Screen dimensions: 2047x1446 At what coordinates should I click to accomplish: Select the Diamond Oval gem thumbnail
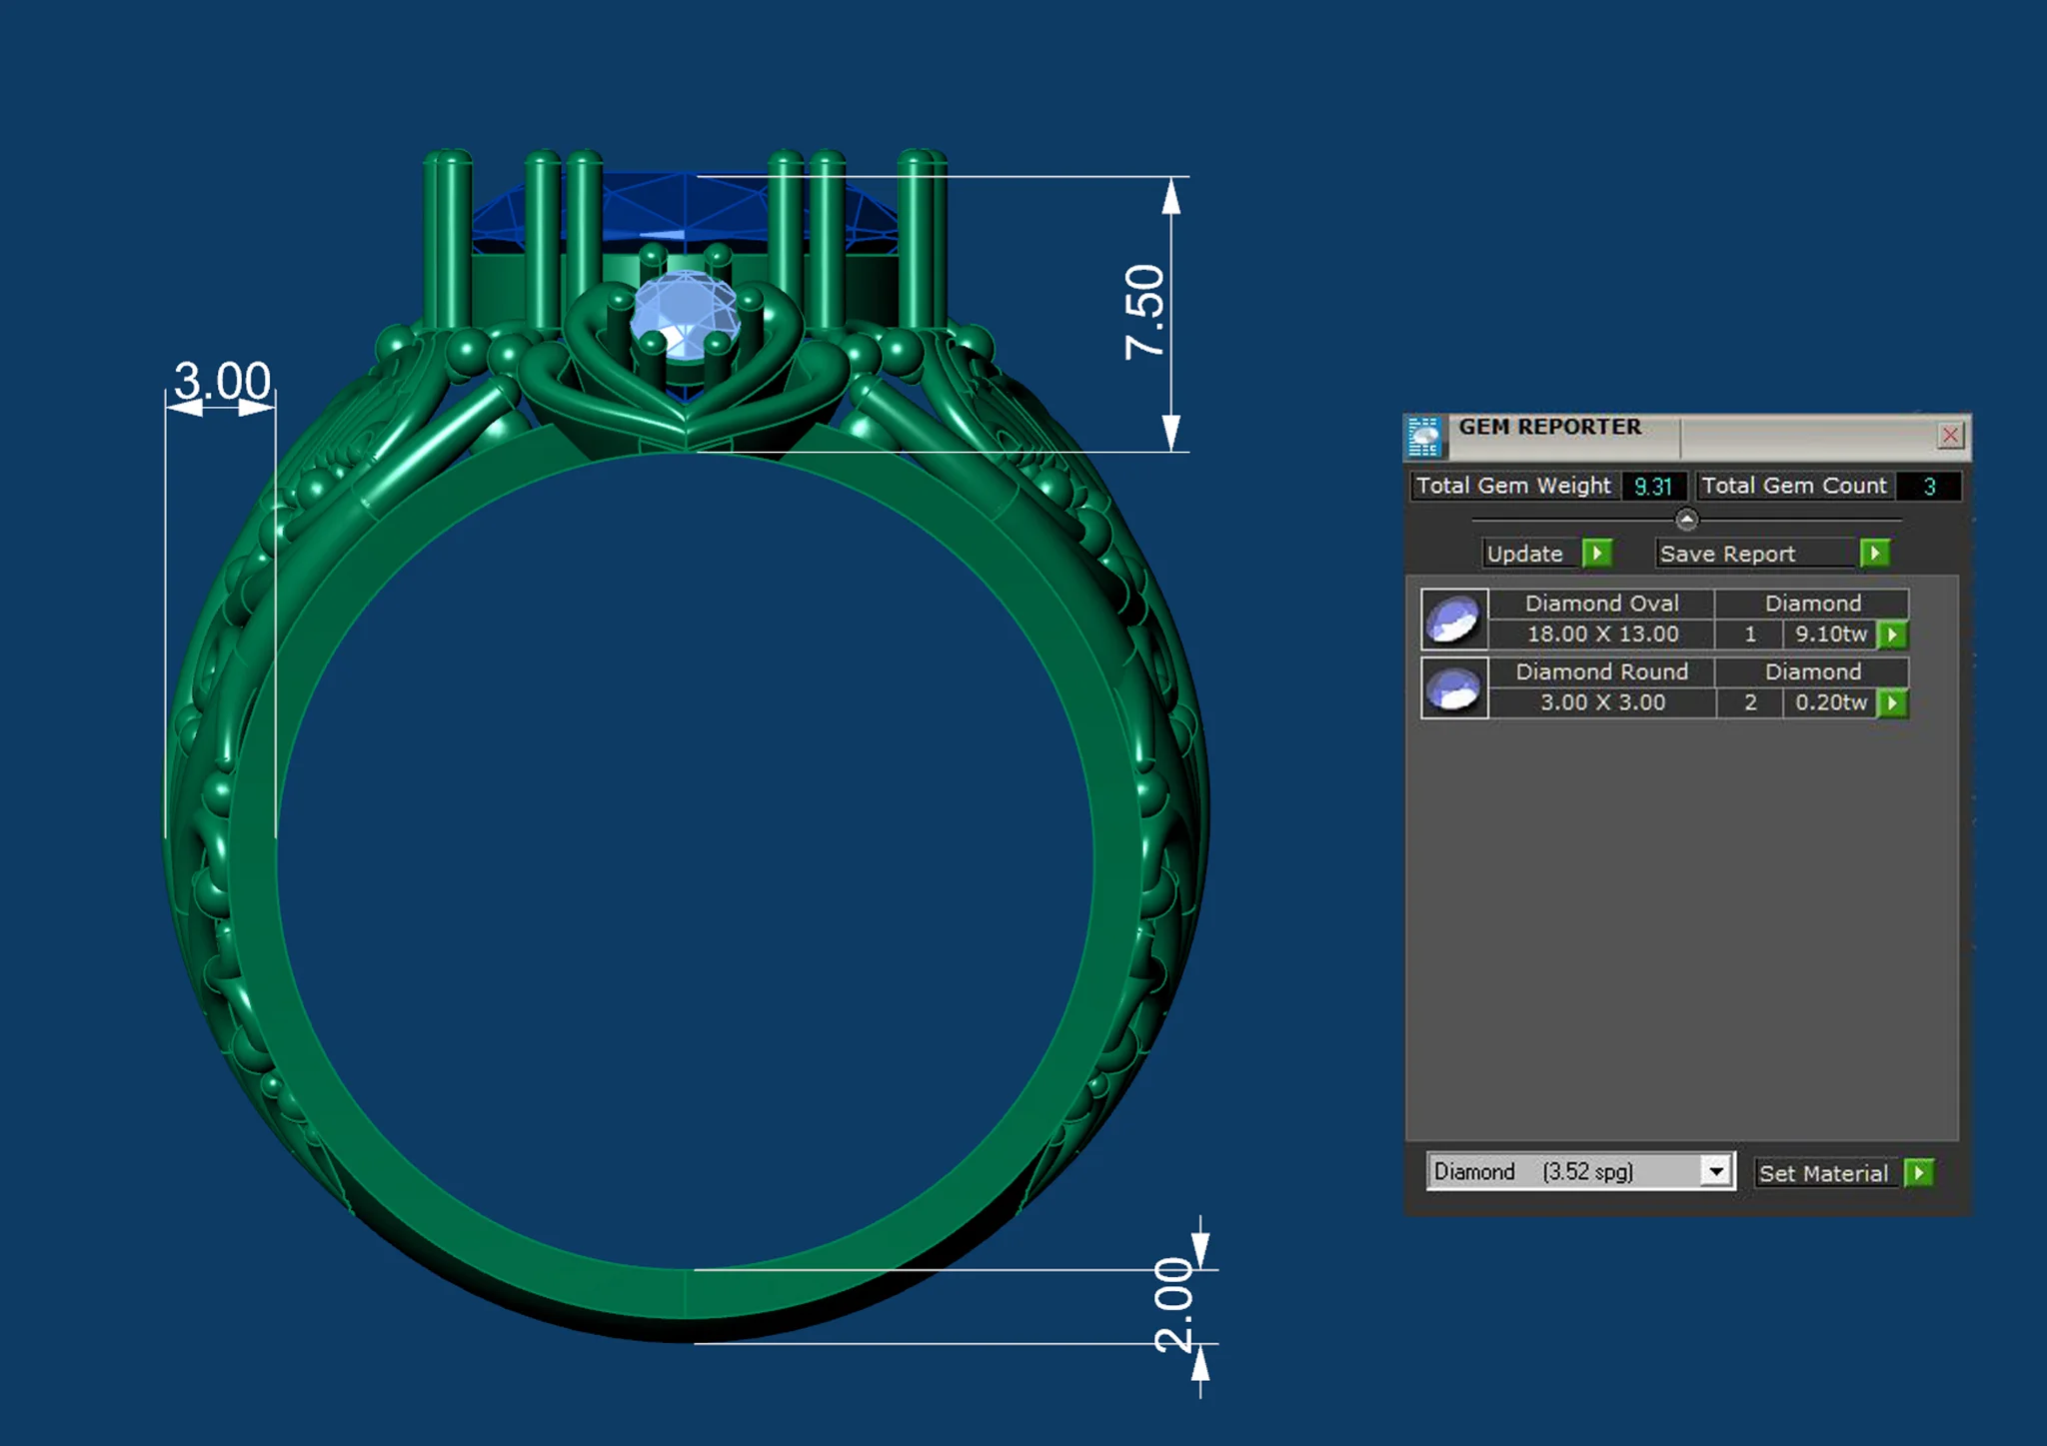click(1454, 620)
